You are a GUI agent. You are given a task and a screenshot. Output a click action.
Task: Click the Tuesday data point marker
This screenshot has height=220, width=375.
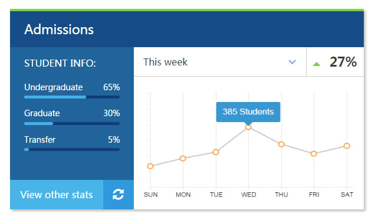pyautogui.click(x=216, y=152)
